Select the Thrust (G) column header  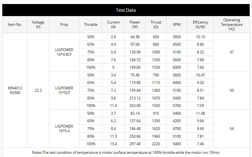(156, 24)
